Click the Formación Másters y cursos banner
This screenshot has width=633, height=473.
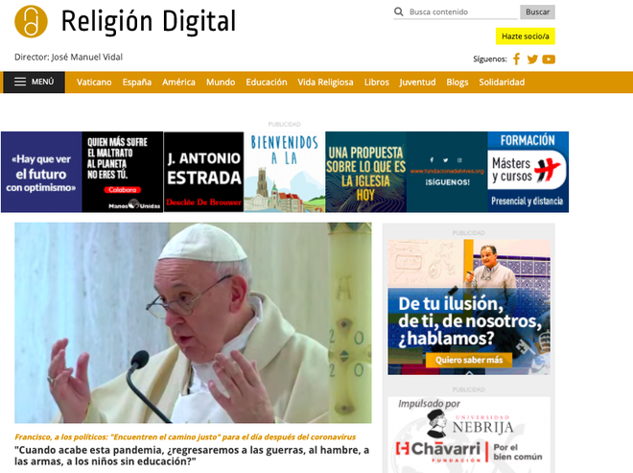point(527,172)
